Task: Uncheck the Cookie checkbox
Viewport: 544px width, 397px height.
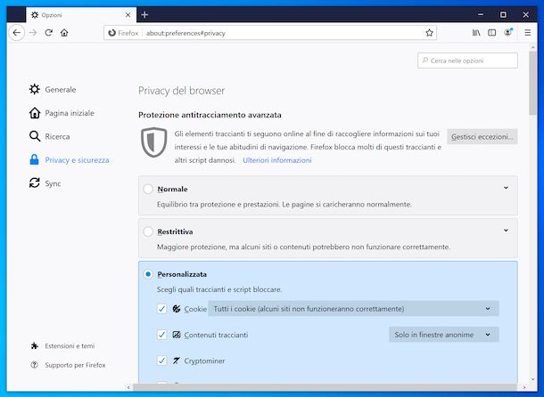Action: 161,309
